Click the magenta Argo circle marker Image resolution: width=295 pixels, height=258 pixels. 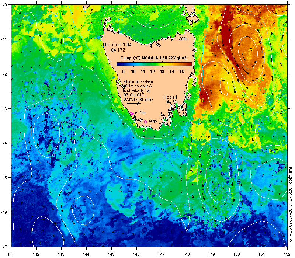click(x=145, y=122)
